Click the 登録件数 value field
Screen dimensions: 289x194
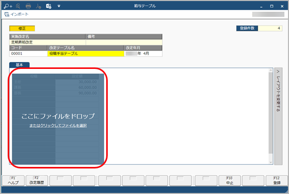[270, 28]
